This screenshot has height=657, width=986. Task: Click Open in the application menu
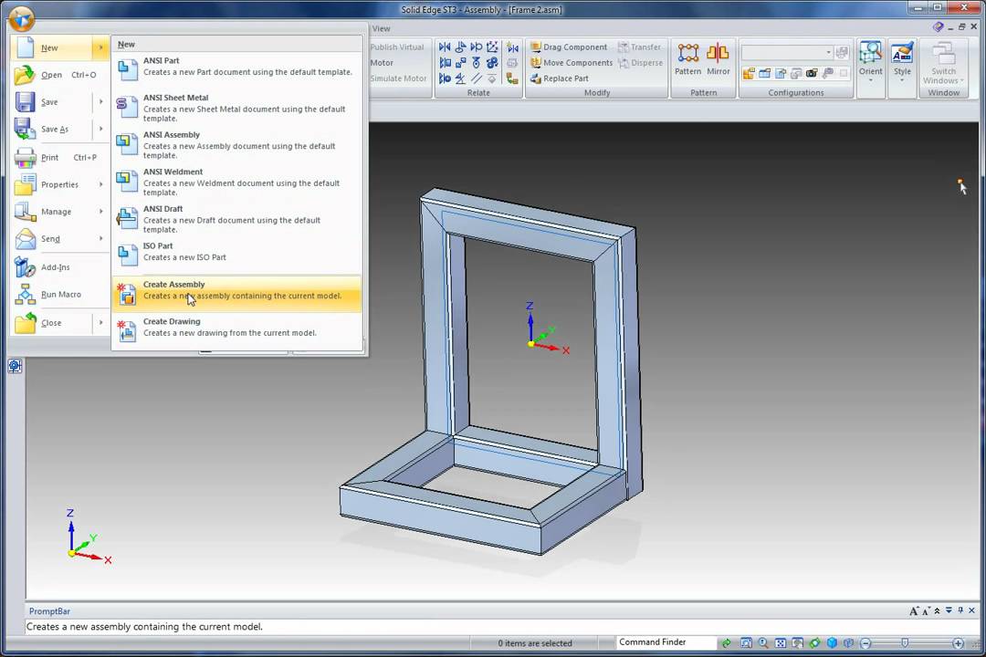[x=59, y=75]
